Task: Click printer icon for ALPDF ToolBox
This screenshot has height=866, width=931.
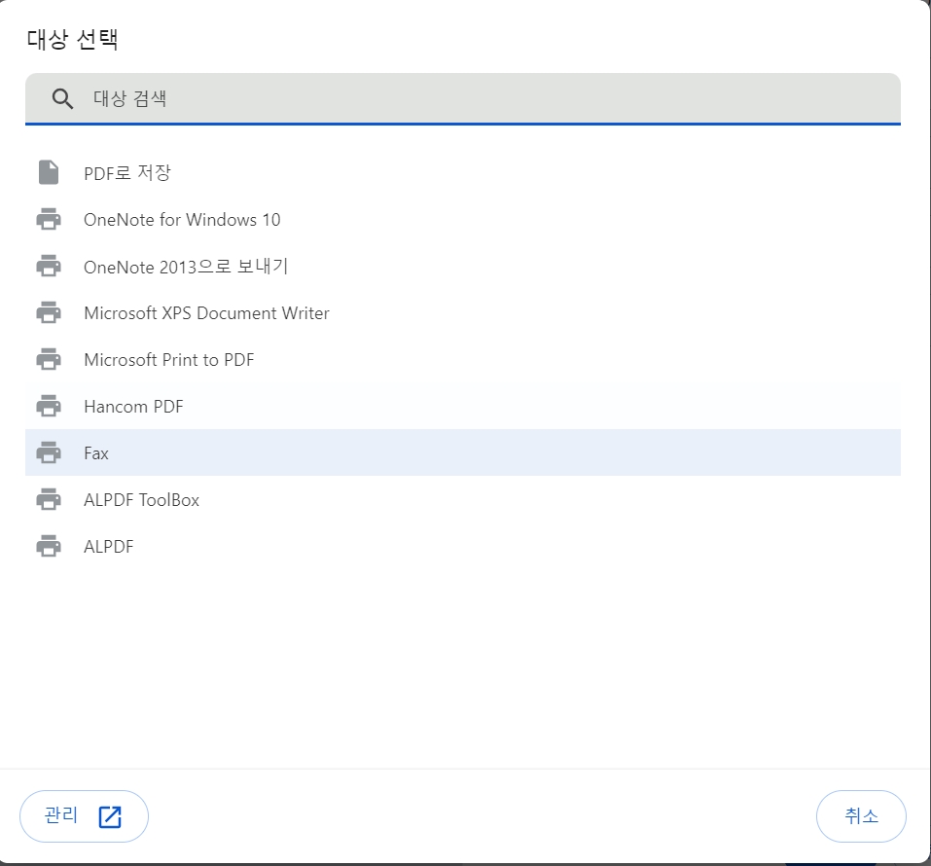Action: 49,499
